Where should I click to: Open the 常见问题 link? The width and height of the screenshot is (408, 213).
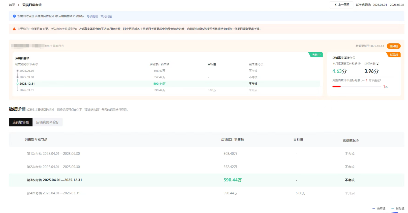pos(106,16)
